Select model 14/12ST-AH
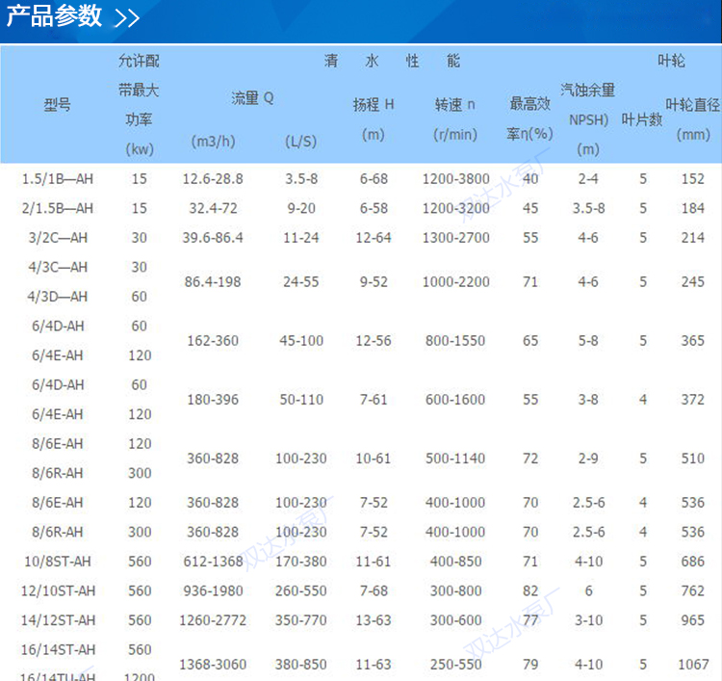 tap(58, 620)
